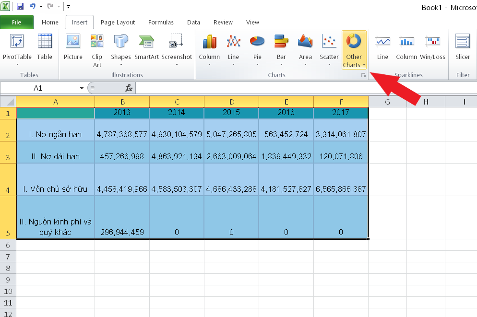
Task: Open the Charts dialog launcher
Action: coord(364,75)
